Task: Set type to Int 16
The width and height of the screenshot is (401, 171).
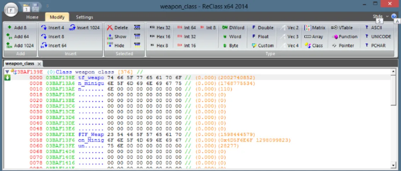Action: pyautogui.click(x=186, y=46)
